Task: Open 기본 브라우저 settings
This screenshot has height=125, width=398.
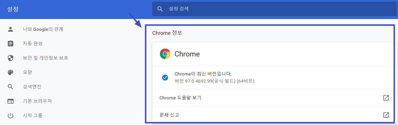Action: [x=37, y=101]
